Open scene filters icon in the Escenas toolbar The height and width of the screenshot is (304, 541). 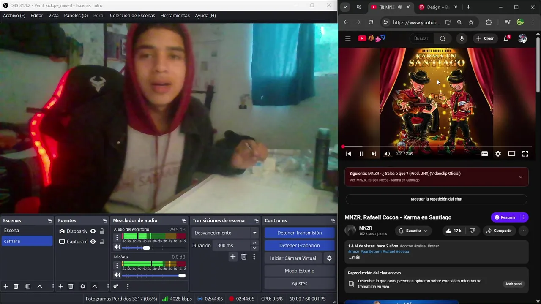[28, 286]
